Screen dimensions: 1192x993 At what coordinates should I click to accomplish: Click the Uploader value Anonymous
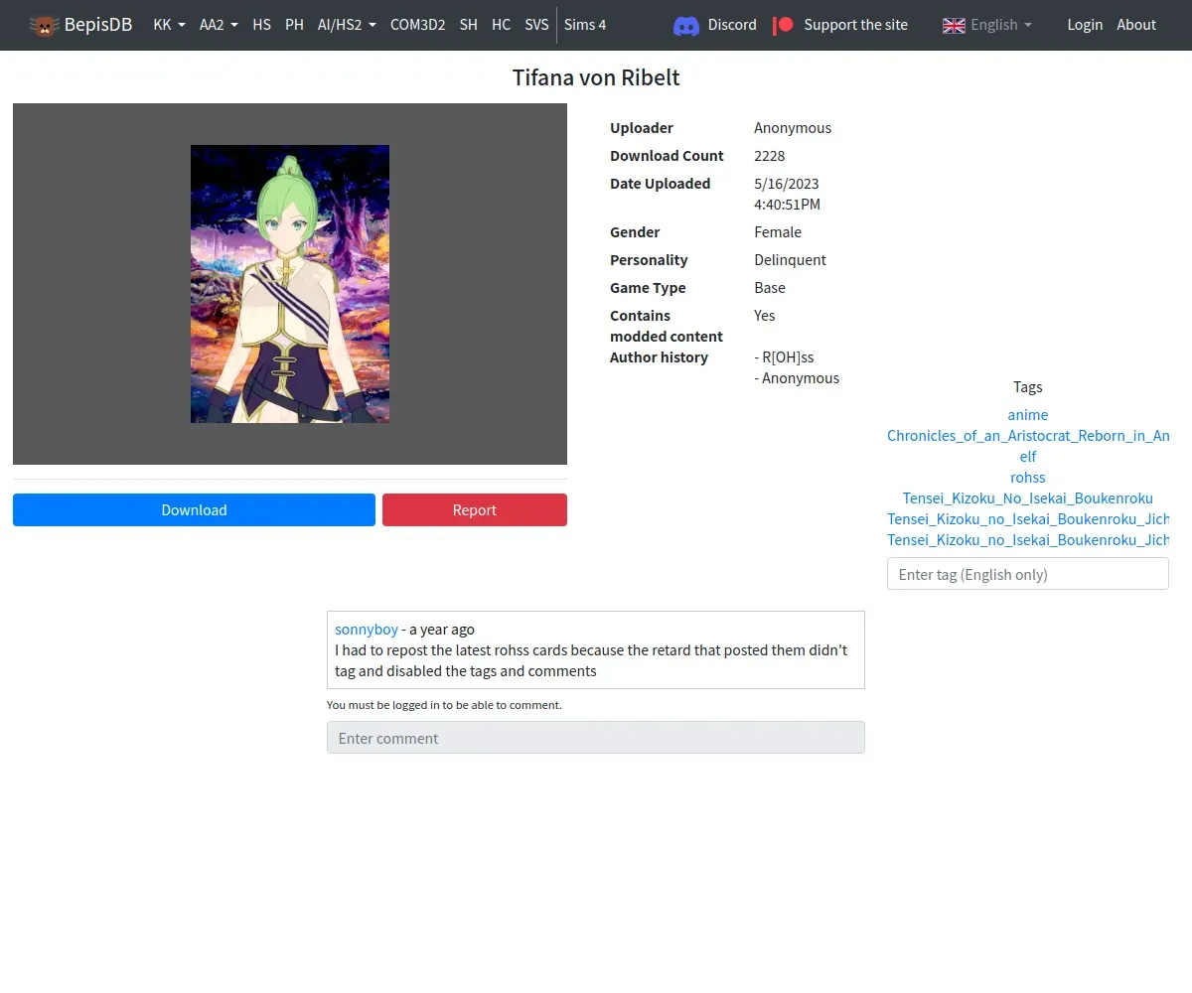[793, 128]
